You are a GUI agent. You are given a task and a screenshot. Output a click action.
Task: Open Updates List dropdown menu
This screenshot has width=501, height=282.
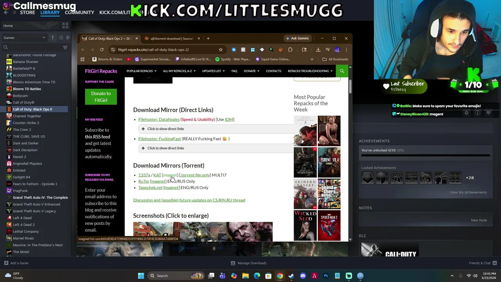point(213,71)
